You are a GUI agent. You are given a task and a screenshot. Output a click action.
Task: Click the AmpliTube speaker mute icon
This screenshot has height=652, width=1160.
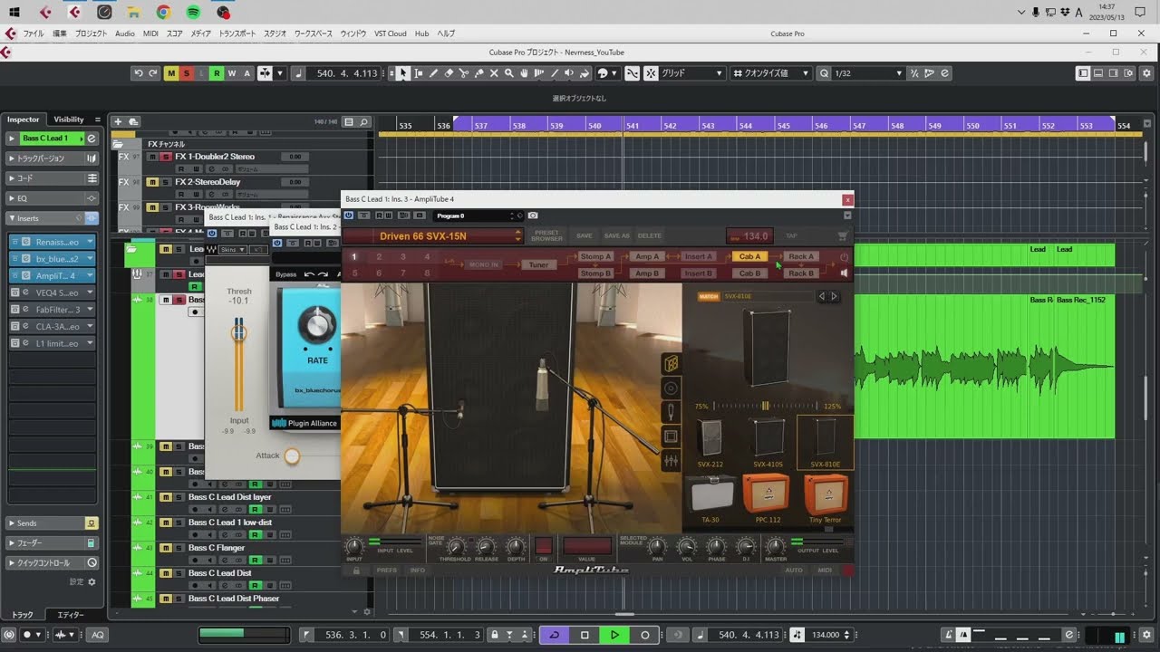844,273
